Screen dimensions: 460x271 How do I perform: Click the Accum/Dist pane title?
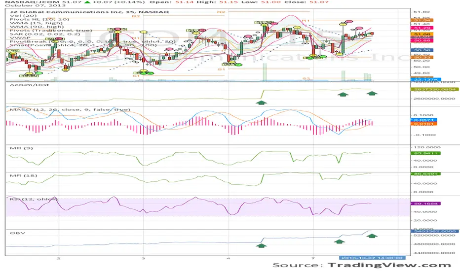29,85
